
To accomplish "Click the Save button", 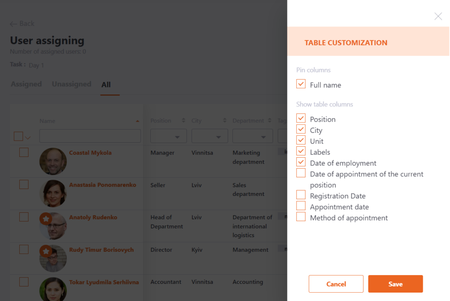I will [x=395, y=284].
